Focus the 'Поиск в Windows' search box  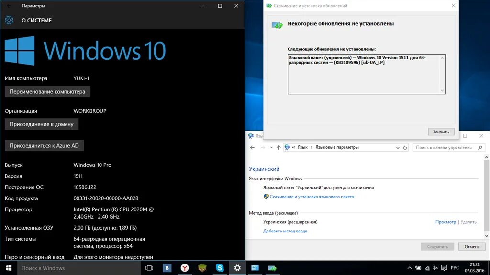pos(79,268)
